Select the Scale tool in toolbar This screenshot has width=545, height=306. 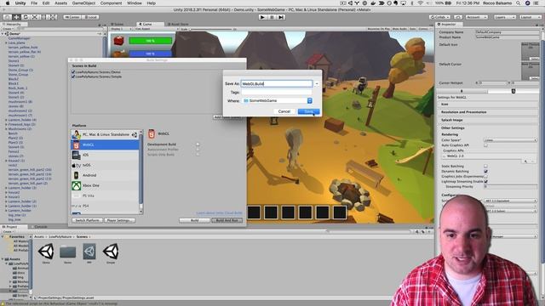[x=34, y=17]
